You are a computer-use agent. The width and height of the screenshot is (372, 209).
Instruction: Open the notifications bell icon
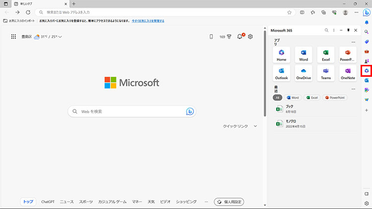tap(240, 37)
